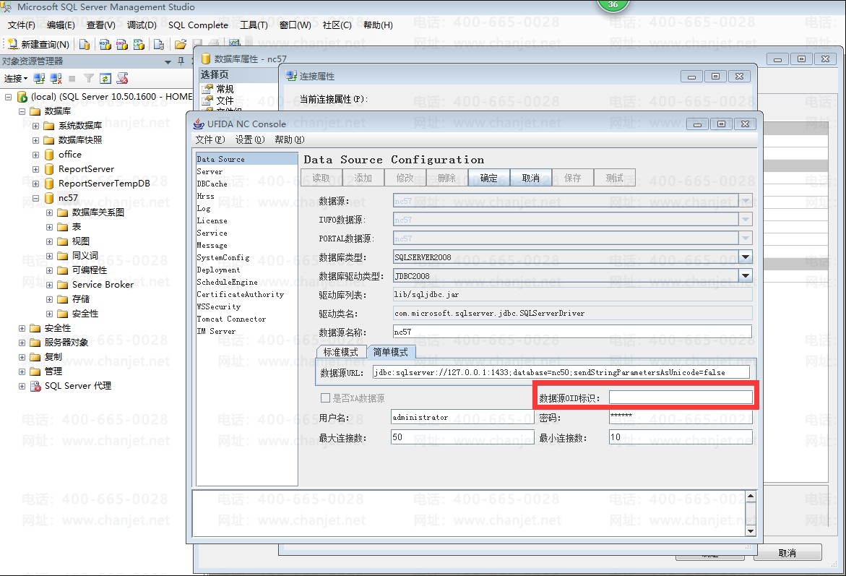Click the 最大连接数 field showing 50
846x576 pixels.
(462, 437)
